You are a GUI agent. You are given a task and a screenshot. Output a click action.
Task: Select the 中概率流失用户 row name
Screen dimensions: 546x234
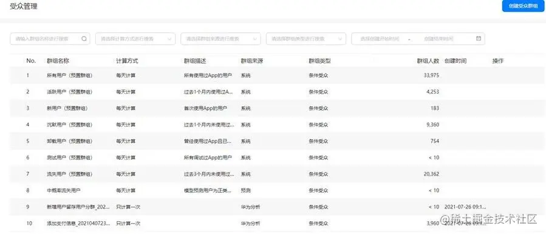click(x=64, y=190)
